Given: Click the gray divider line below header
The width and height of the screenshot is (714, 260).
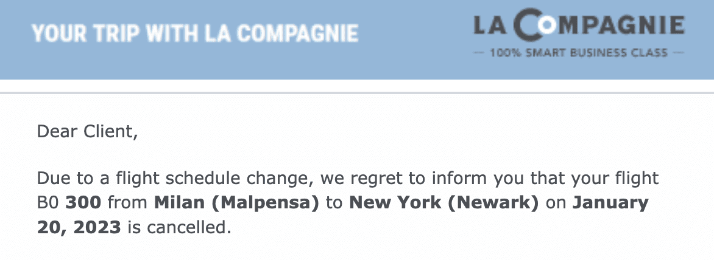Looking at the screenshot, I should pos(357,93).
